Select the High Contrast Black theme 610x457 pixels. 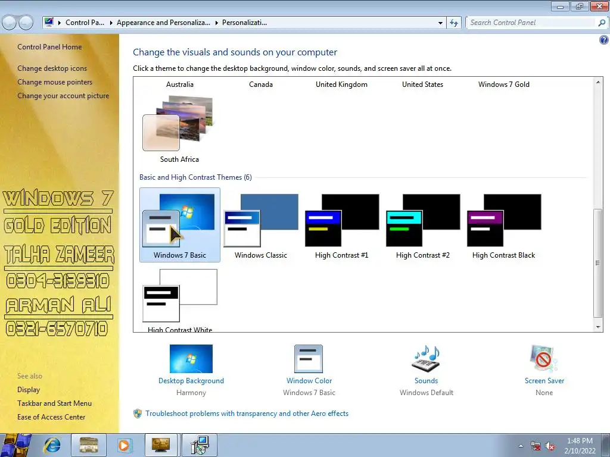(503, 225)
